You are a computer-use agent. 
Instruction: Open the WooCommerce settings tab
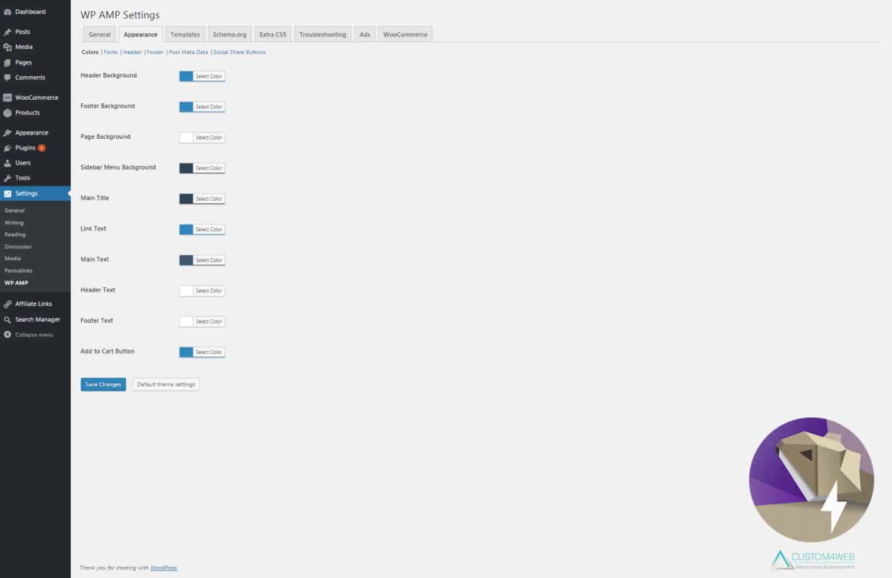click(405, 35)
